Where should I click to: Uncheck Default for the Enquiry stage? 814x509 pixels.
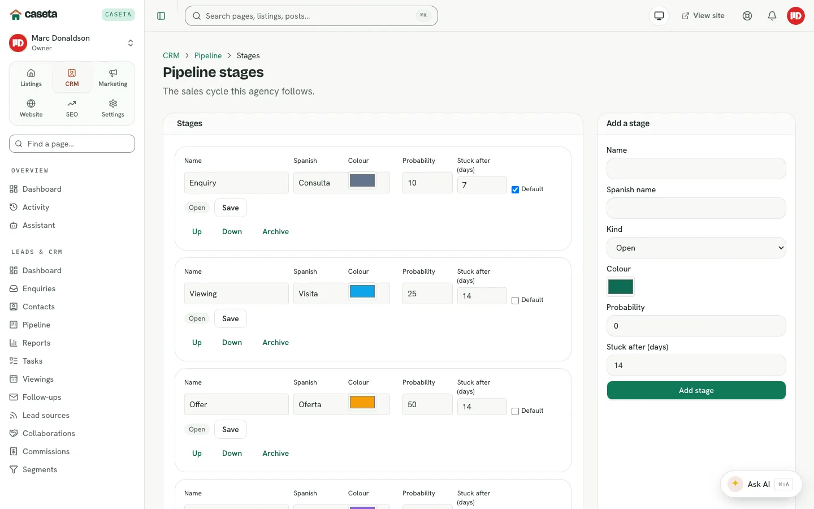(515, 189)
